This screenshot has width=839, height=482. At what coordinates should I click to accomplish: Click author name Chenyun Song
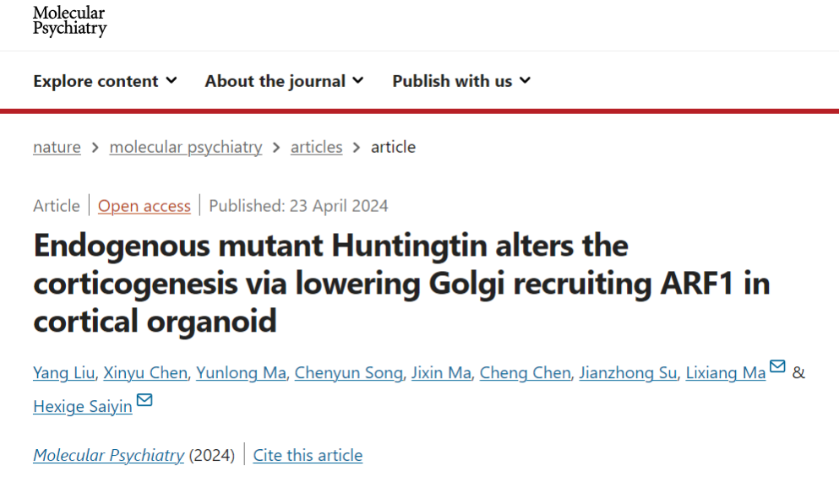point(348,373)
